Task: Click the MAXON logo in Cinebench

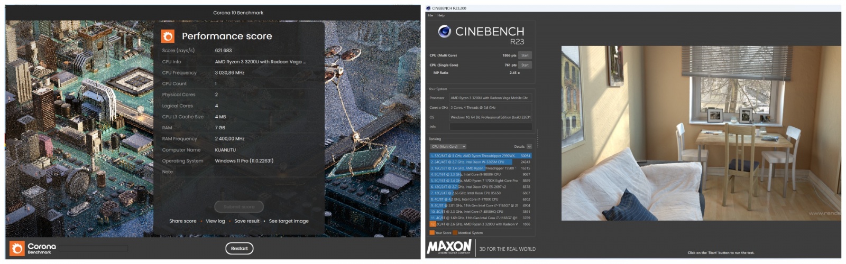Action: [x=449, y=247]
